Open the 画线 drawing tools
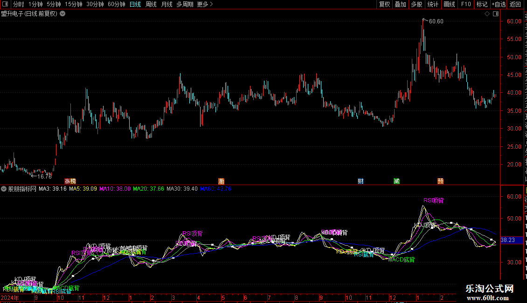 pos(449,4)
